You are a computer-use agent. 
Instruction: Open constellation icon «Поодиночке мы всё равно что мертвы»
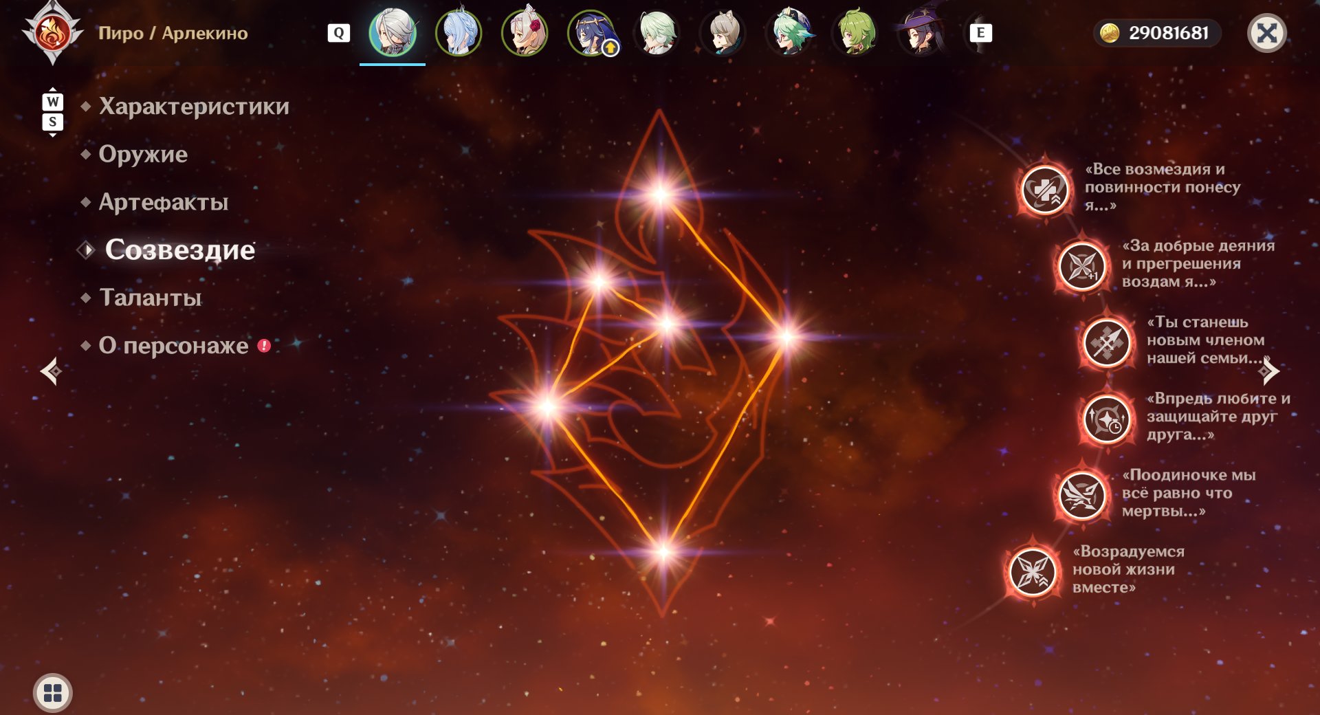click(x=1081, y=494)
